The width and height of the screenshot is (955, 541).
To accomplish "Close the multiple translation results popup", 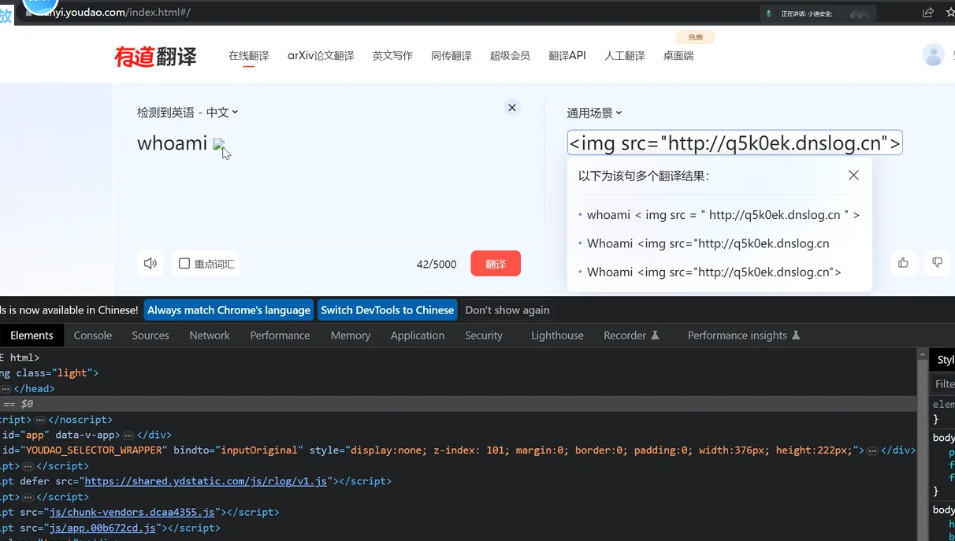I will (853, 176).
